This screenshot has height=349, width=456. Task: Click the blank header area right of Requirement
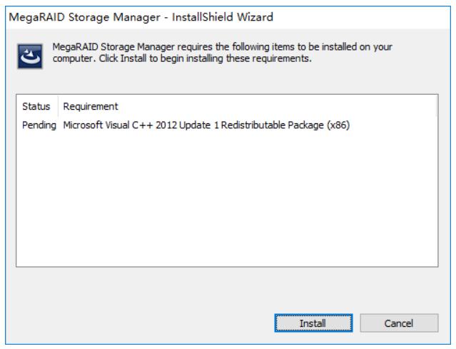coord(278,106)
